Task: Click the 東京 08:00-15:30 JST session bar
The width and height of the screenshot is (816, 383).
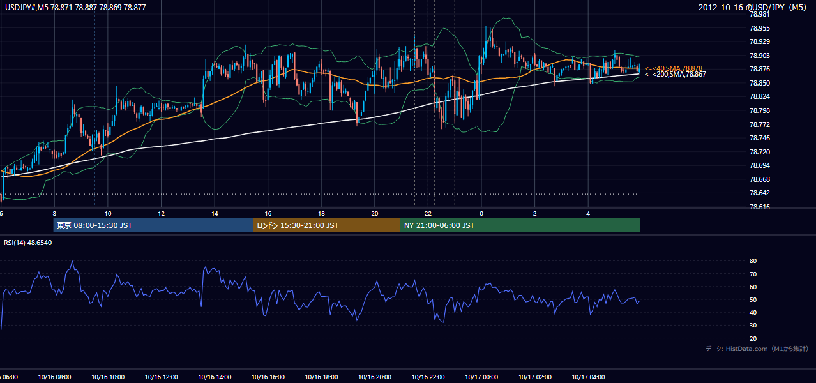Action: pos(153,225)
